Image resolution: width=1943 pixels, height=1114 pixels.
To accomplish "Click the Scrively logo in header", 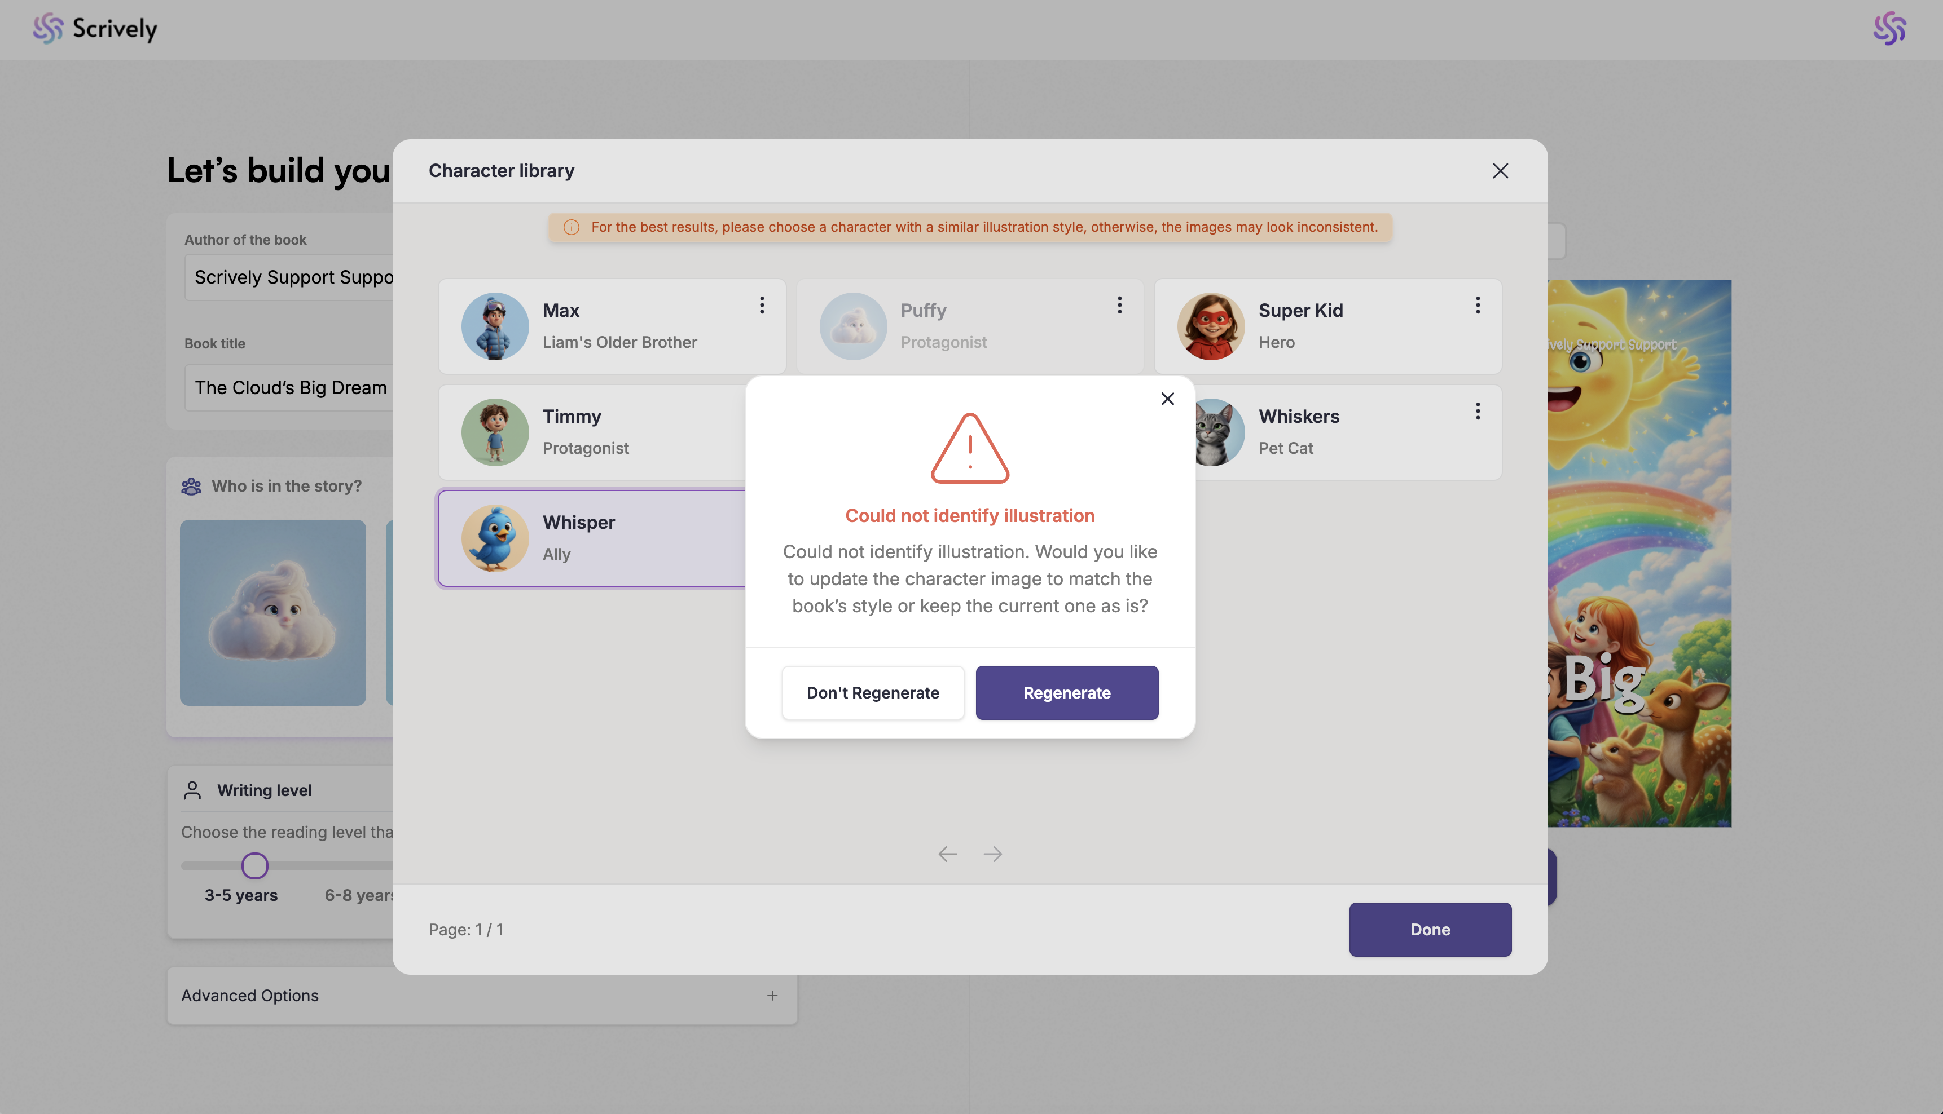I will tap(95, 28).
